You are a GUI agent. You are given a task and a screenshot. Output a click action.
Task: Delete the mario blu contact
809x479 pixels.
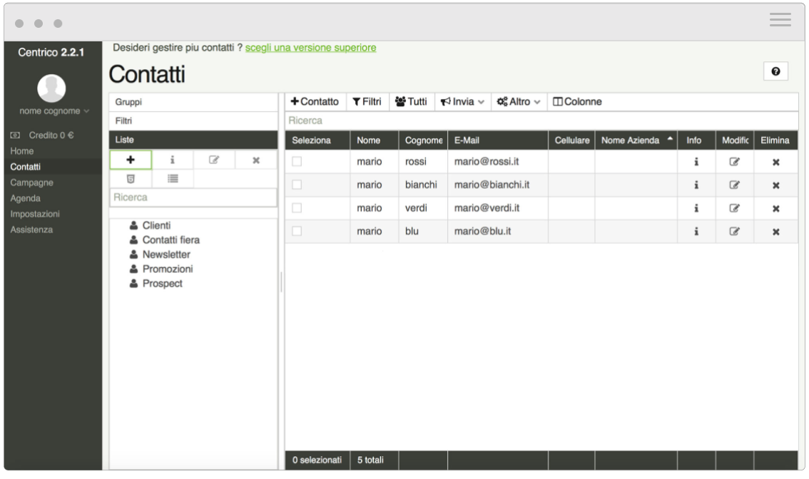(775, 231)
